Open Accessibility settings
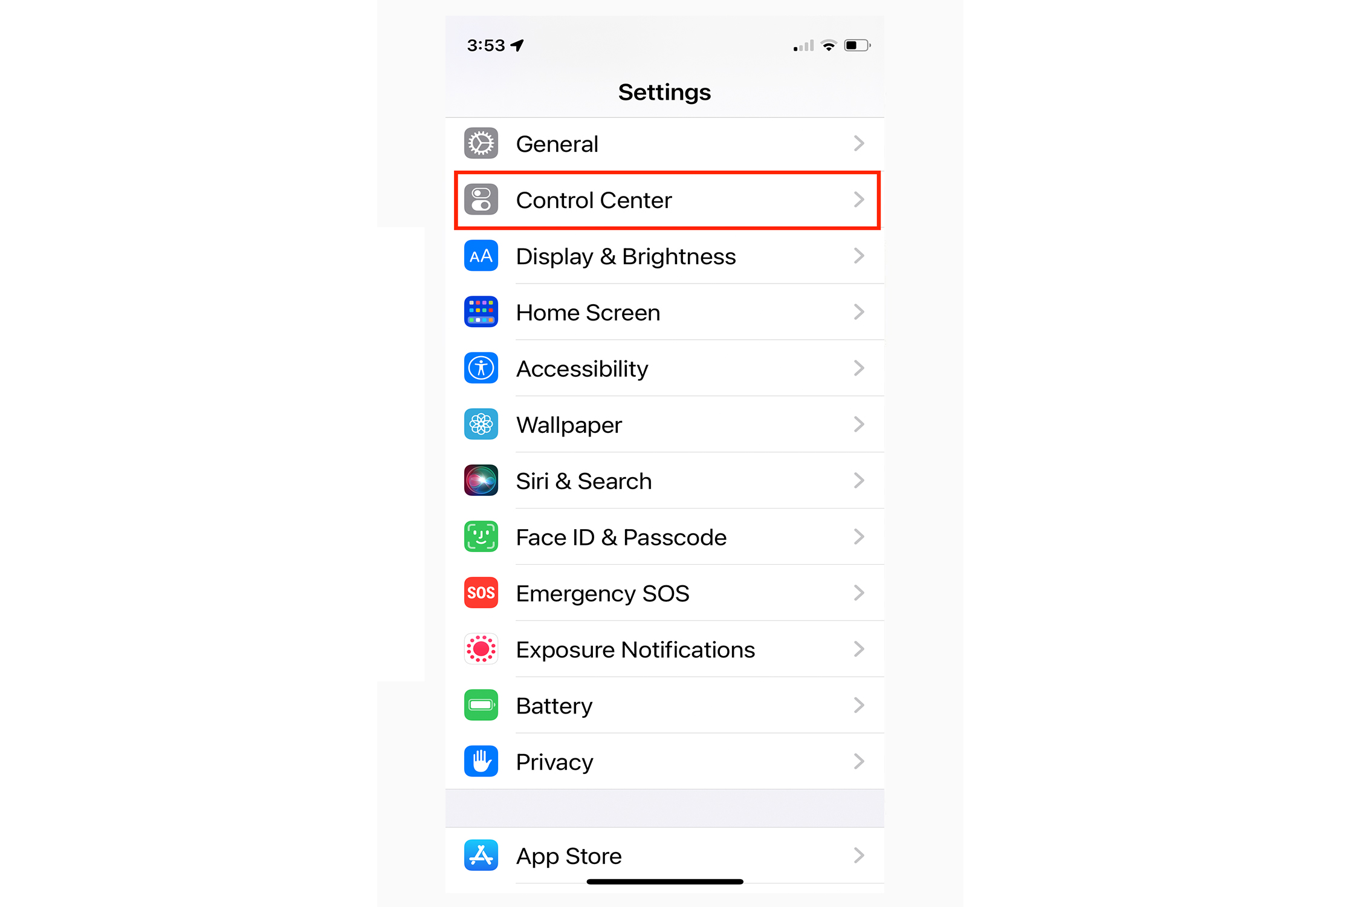The width and height of the screenshot is (1360, 907). pyautogui.click(x=668, y=368)
